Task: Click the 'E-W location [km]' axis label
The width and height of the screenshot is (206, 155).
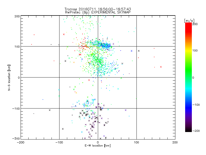Action: [98, 146]
